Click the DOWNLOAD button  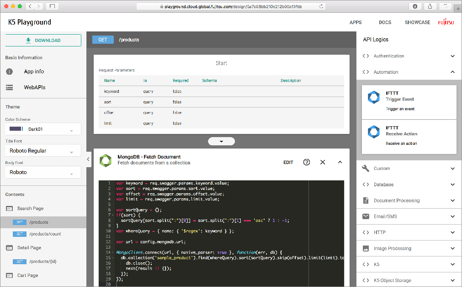click(x=43, y=40)
